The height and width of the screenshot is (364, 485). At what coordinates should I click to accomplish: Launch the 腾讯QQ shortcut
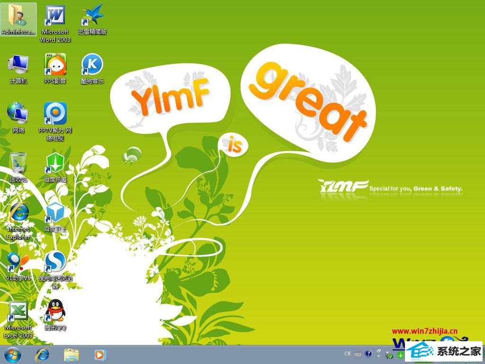(55, 315)
